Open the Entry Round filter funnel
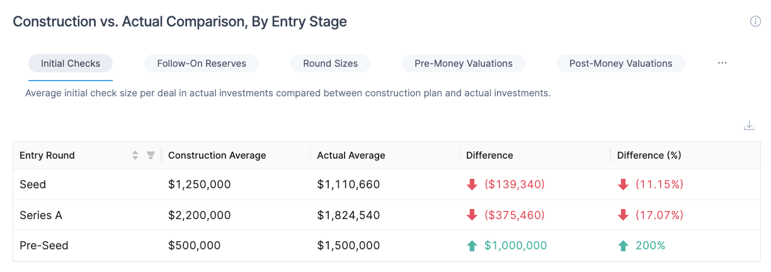771x272 pixels. [x=151, y=156]
